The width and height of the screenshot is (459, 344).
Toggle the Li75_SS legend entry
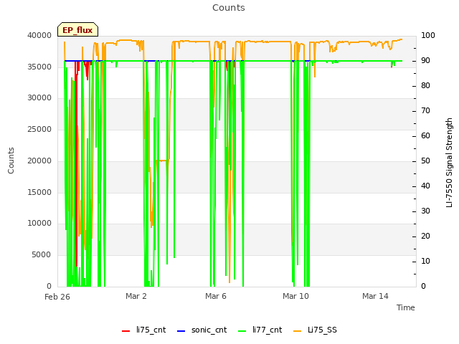click(x=315, y=330)
